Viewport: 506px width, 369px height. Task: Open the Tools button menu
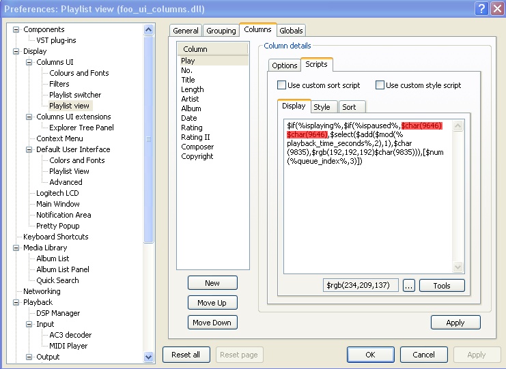[x=442, y=286]
